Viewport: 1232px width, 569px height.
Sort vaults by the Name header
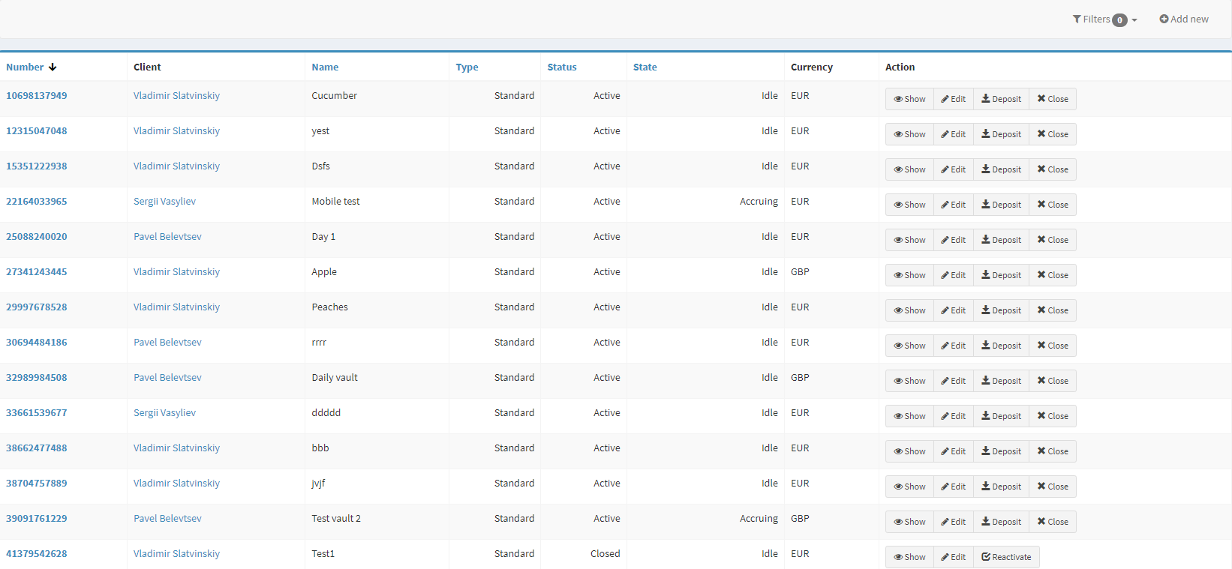pyautogui.click(x=325, y=67)
